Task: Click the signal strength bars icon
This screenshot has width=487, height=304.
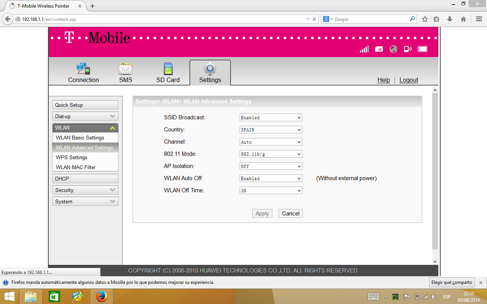Action: coord(364,49)
